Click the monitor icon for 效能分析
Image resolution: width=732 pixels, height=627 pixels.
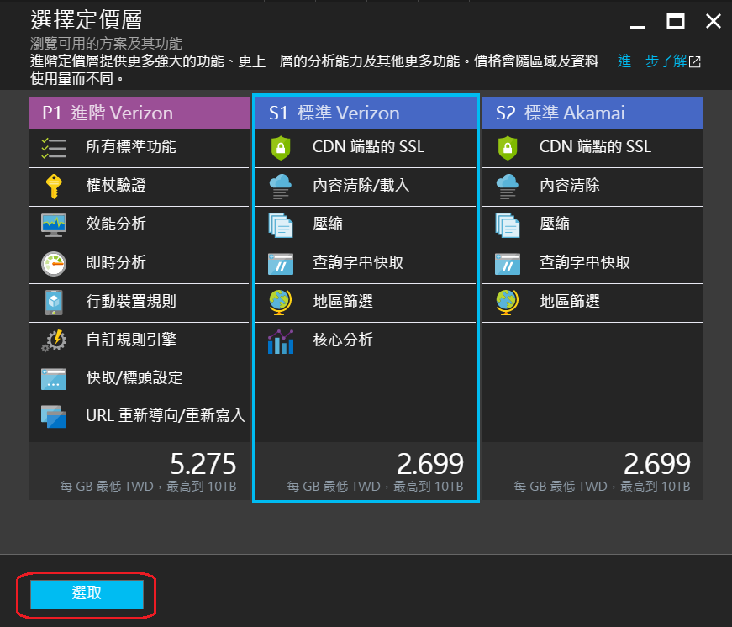click(x=54, y=225)
